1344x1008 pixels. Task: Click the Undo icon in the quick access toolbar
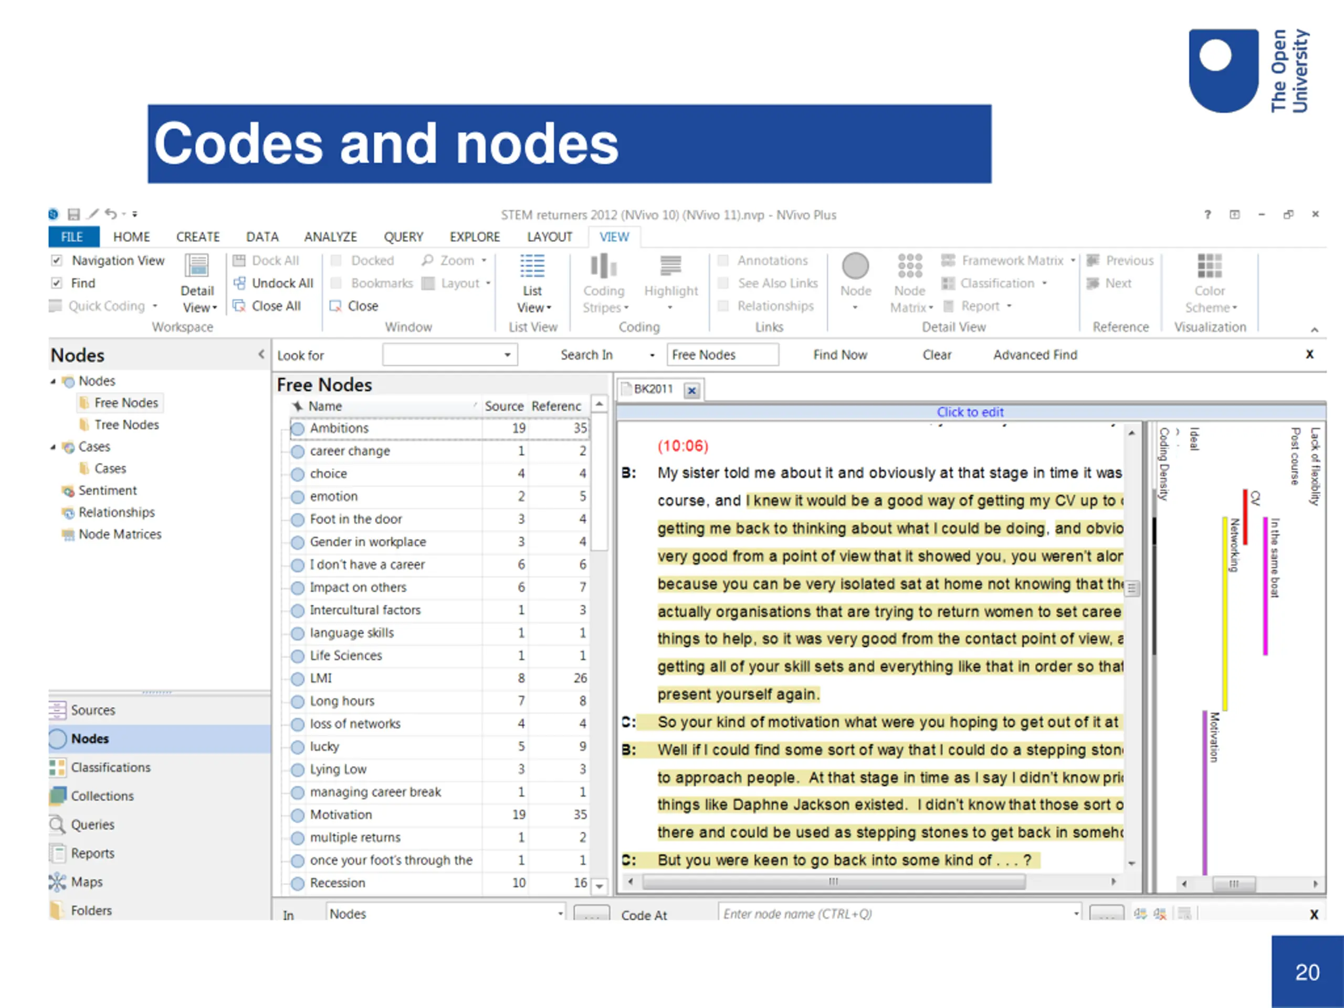pyautogui.click(x=111, y=213)
